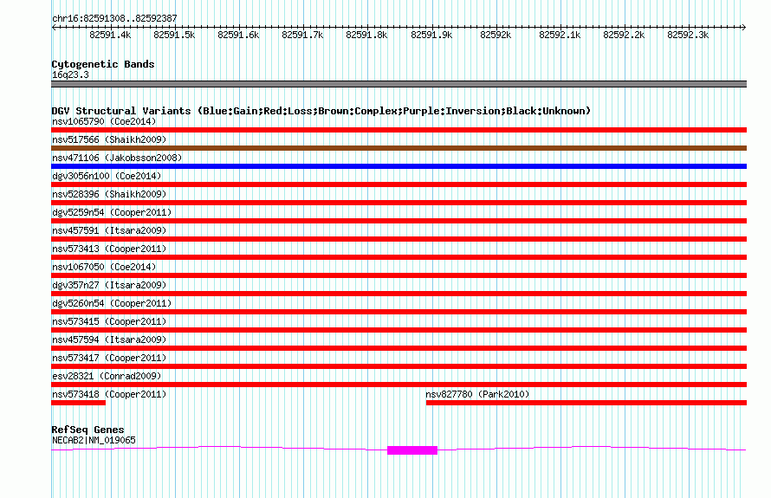Select the 82591.4k ruler tick label
Viewport: 771px width, 498px height.
point(110,35)
